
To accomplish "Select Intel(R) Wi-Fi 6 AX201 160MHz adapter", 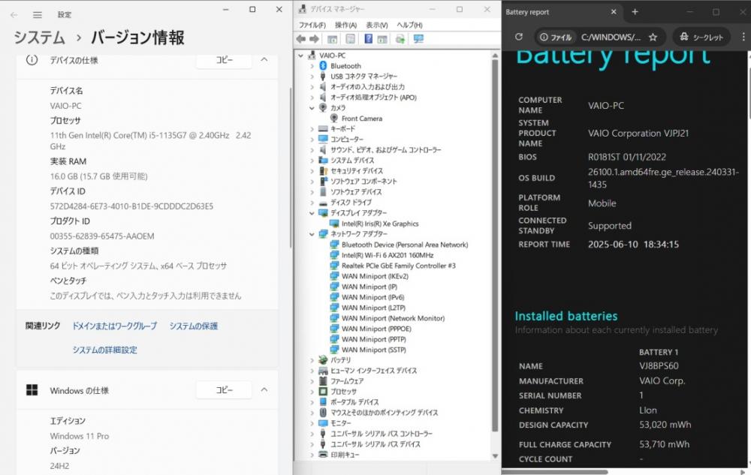I will click(388, 255).
